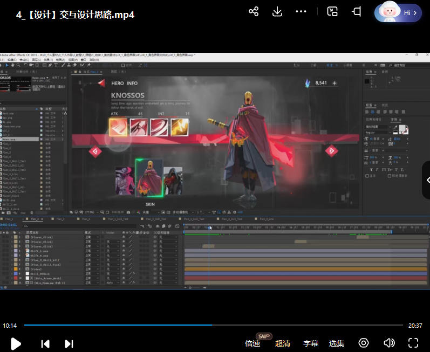Open the three-dot more options menu

pos(301,12)
